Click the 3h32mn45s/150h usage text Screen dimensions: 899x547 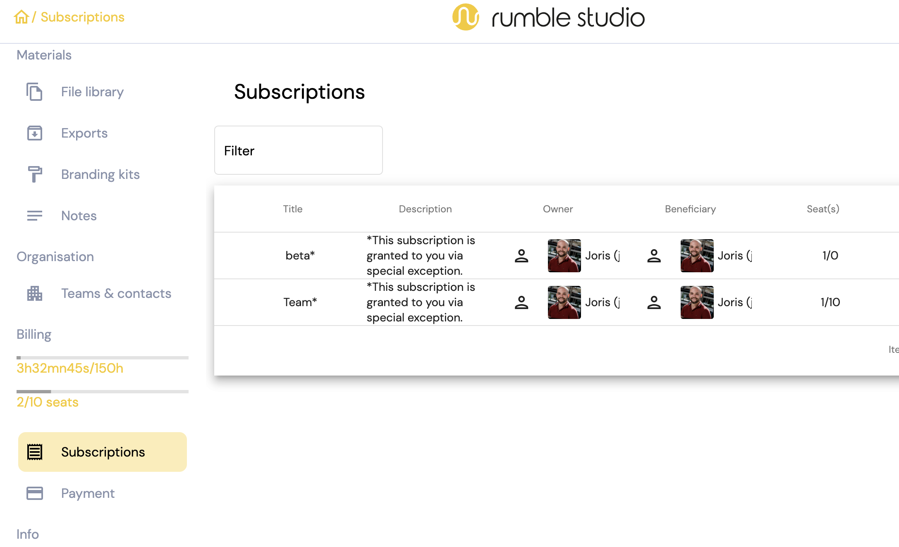tap(70, 368)
